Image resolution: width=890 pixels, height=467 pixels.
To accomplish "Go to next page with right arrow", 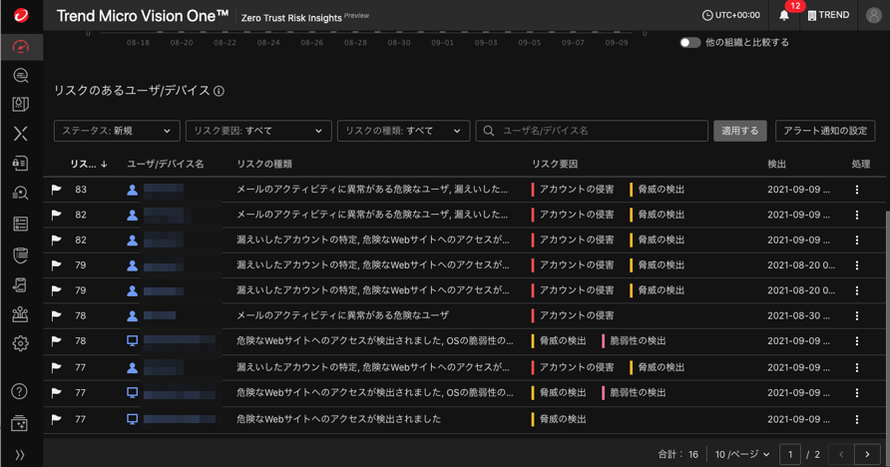I will tap(867, 454).
